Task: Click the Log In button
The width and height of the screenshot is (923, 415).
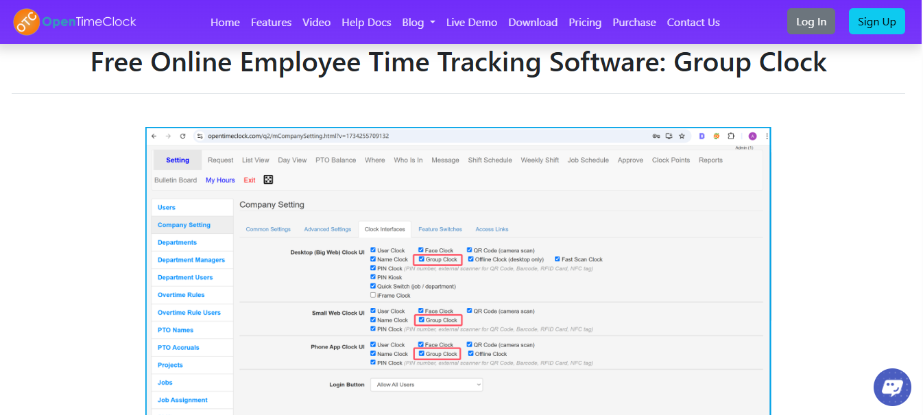Action: coord(811,21)
